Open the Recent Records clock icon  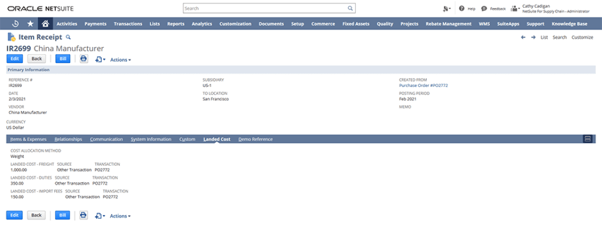click(15, 24)
